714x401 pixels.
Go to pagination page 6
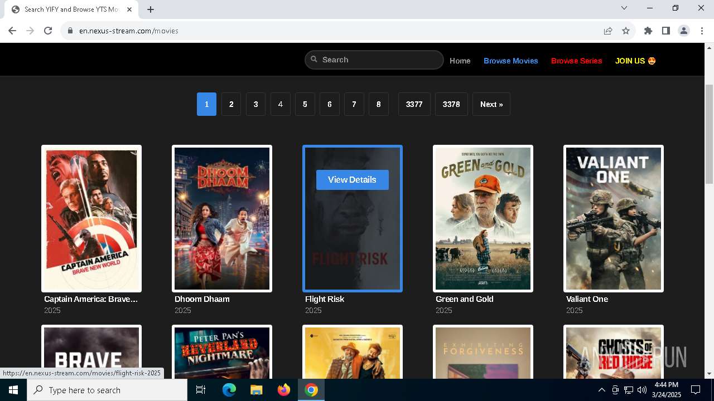329,104
